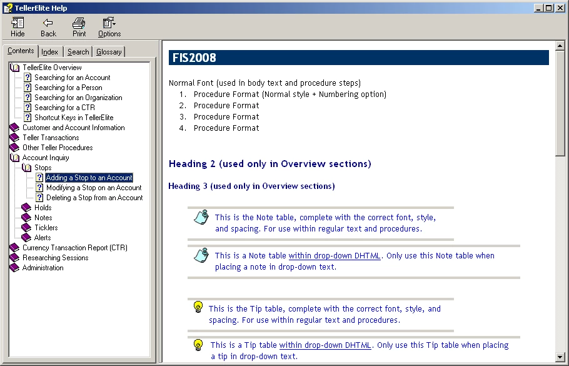
Task: Select the Adding a Stop to an Account topic
Action: pyautogui.click(x=89, y=178)
